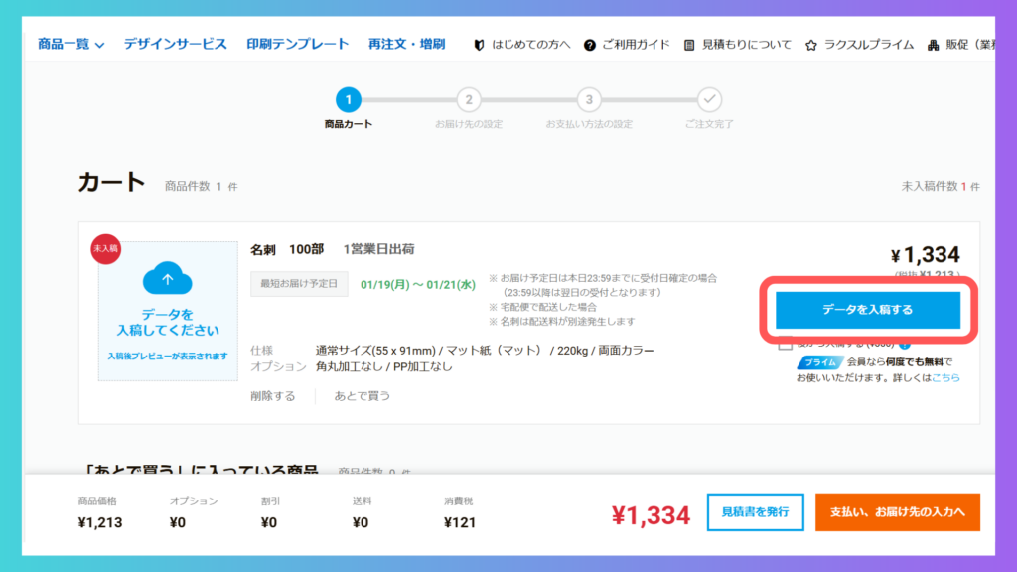
Task: Click step 2 circle in the progress indicator
Action: [x=468, y=99]
